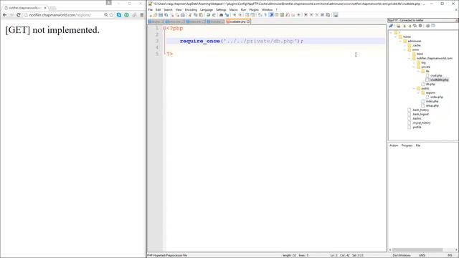Select crud.php in the FTP tree
Screen dimensions: 459x258
tap(436, 75)
